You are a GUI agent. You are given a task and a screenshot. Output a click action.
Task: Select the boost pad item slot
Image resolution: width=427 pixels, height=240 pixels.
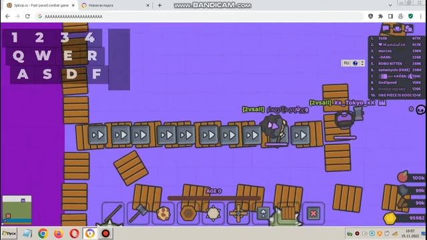[264, 213]
